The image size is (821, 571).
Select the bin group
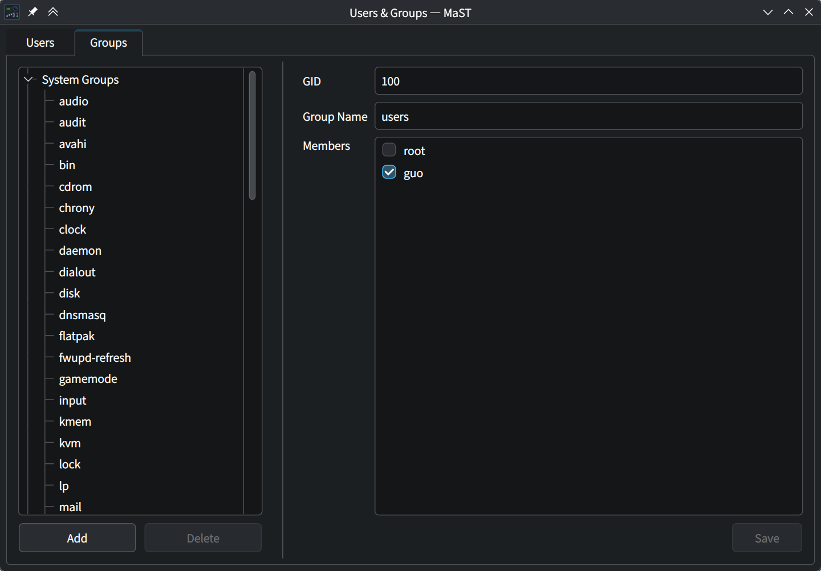[x=67, y=165]
